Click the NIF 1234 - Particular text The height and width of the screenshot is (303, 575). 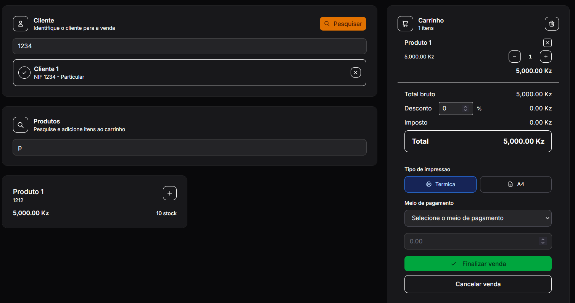point(59,77)
